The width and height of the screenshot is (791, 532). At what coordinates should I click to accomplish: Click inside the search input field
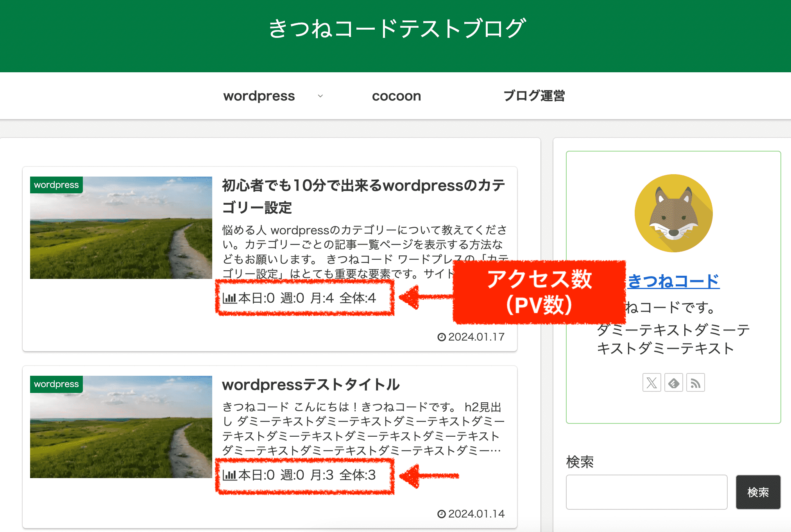pyautogui.click(x=647, y=492)
